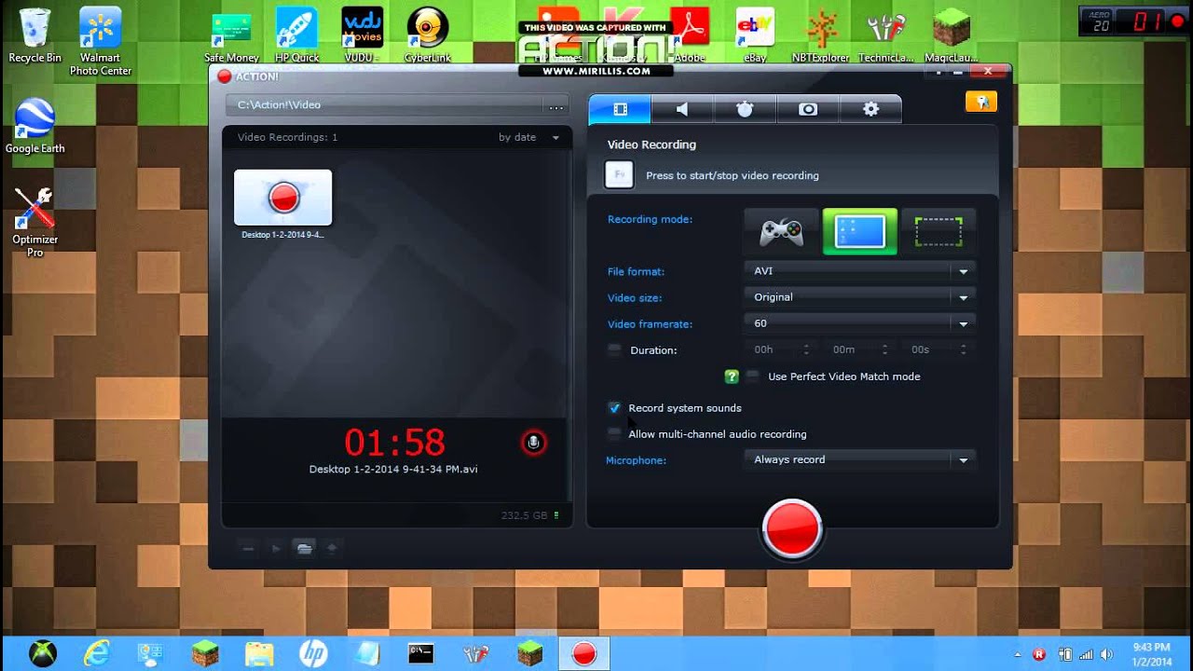
Task: Toggle Use Perfect Video Match mode
Action: (752, 376)
